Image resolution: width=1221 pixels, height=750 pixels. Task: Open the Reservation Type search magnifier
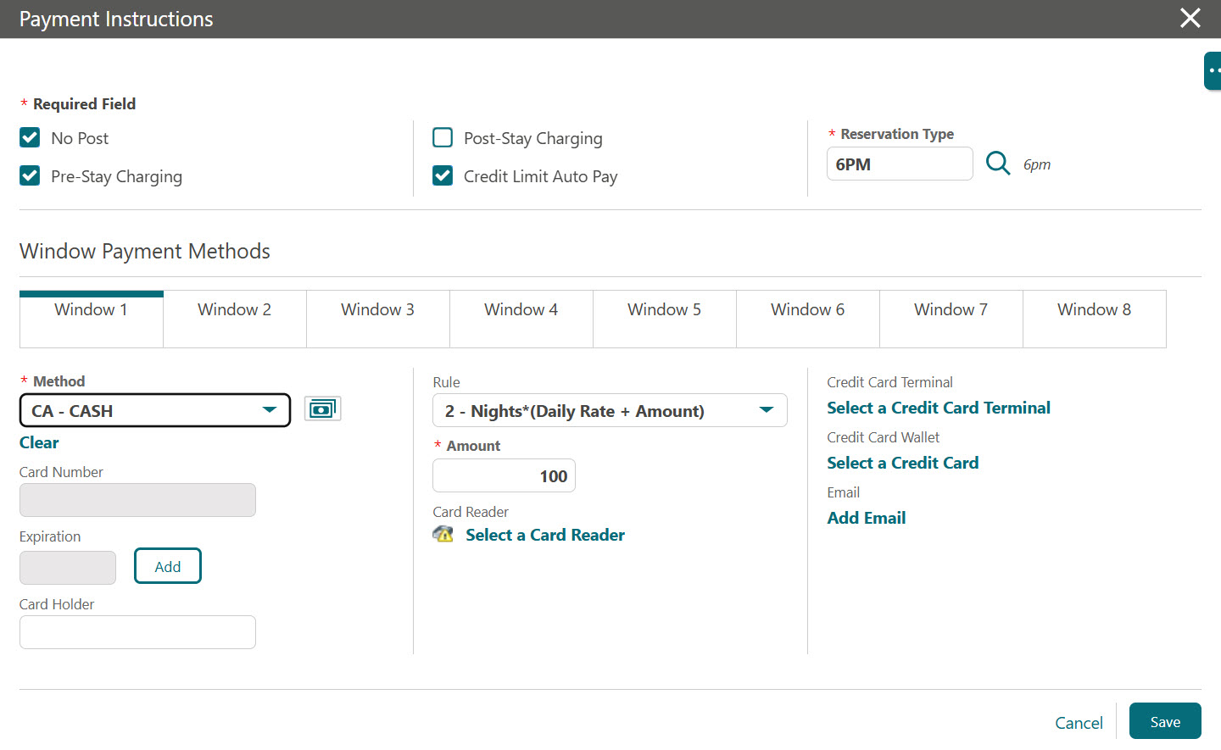[997, 164]
